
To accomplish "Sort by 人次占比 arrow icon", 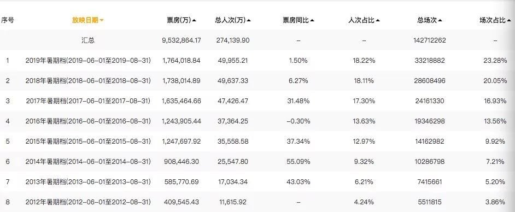I will [x=378, y=20].
